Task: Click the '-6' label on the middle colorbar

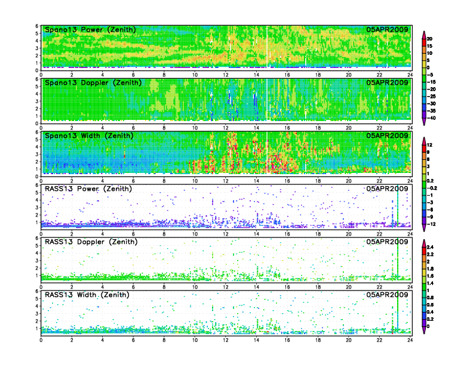Action: point(430,210)
